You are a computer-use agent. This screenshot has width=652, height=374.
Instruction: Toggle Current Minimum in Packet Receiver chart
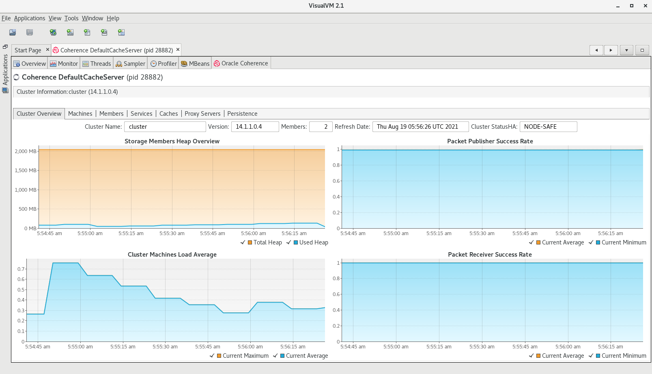tap(591, 356)
